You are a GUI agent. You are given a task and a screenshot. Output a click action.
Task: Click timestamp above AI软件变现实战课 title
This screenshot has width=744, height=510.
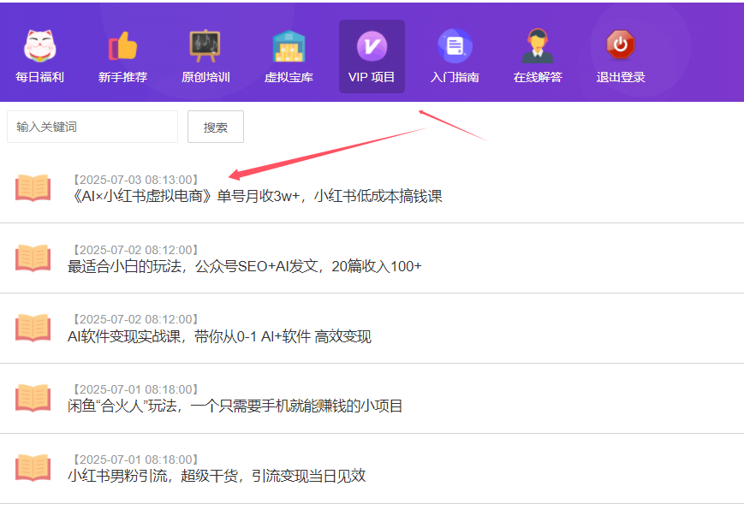pos(136,319)
